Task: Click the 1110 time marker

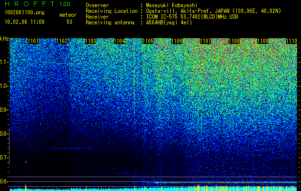Action: tap(292, 41)
